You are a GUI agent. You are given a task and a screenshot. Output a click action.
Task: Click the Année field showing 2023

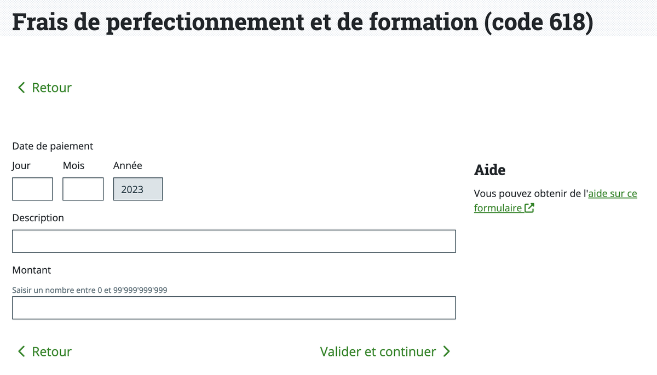(137, 188)
